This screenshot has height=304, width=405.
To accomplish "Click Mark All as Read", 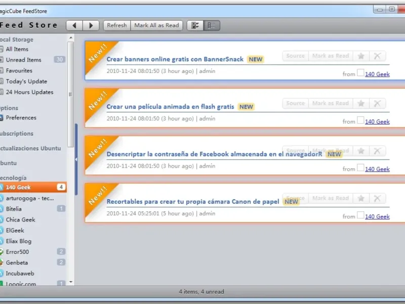I will [156, 25].
